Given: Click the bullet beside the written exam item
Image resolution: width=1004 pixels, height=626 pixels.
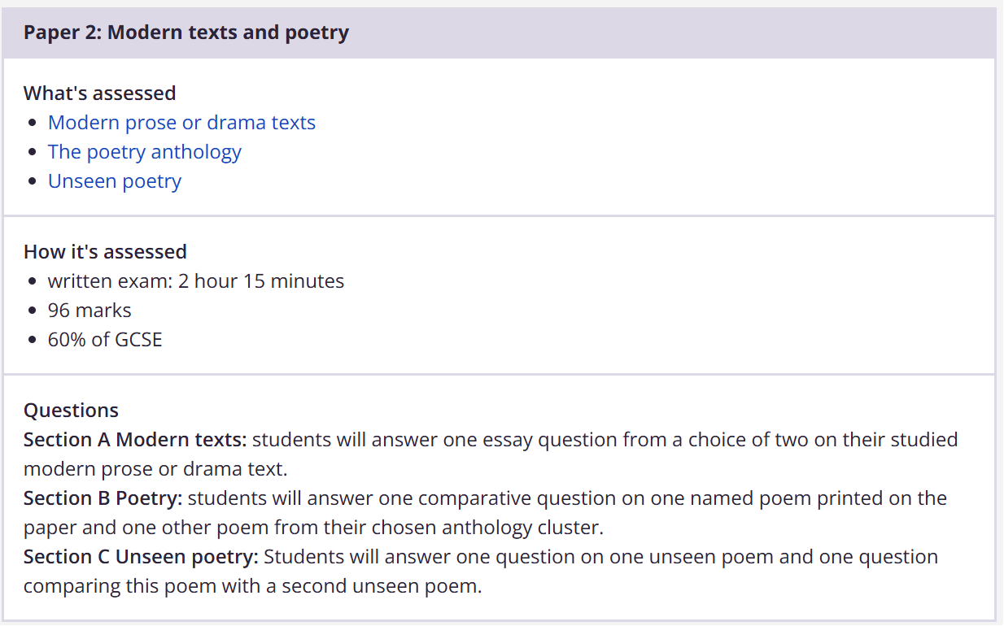Looking at the screenshot, I should point(32,282).
